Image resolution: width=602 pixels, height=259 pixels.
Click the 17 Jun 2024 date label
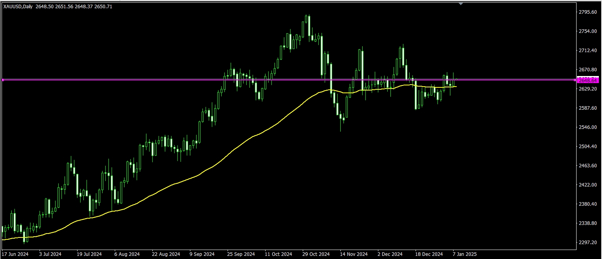click(x=15, y=254)
